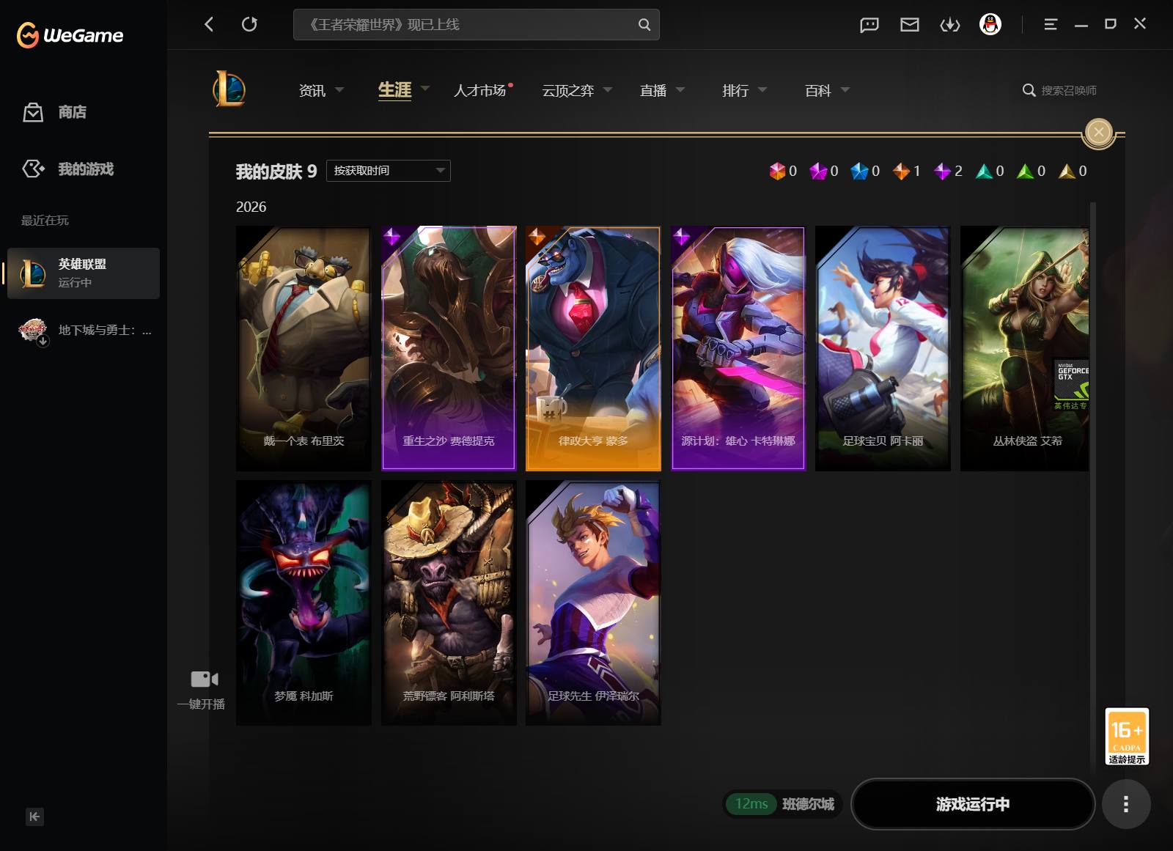Expand the 云顶之弈 menu arrow

(x=608, y=89)
